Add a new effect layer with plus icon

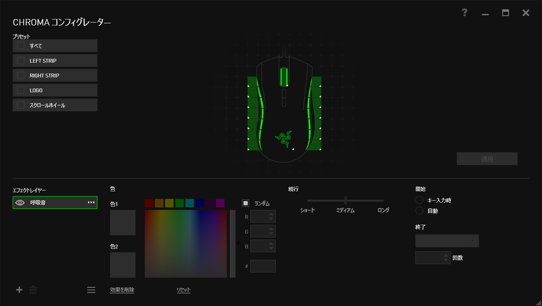(x=19, y=290)
